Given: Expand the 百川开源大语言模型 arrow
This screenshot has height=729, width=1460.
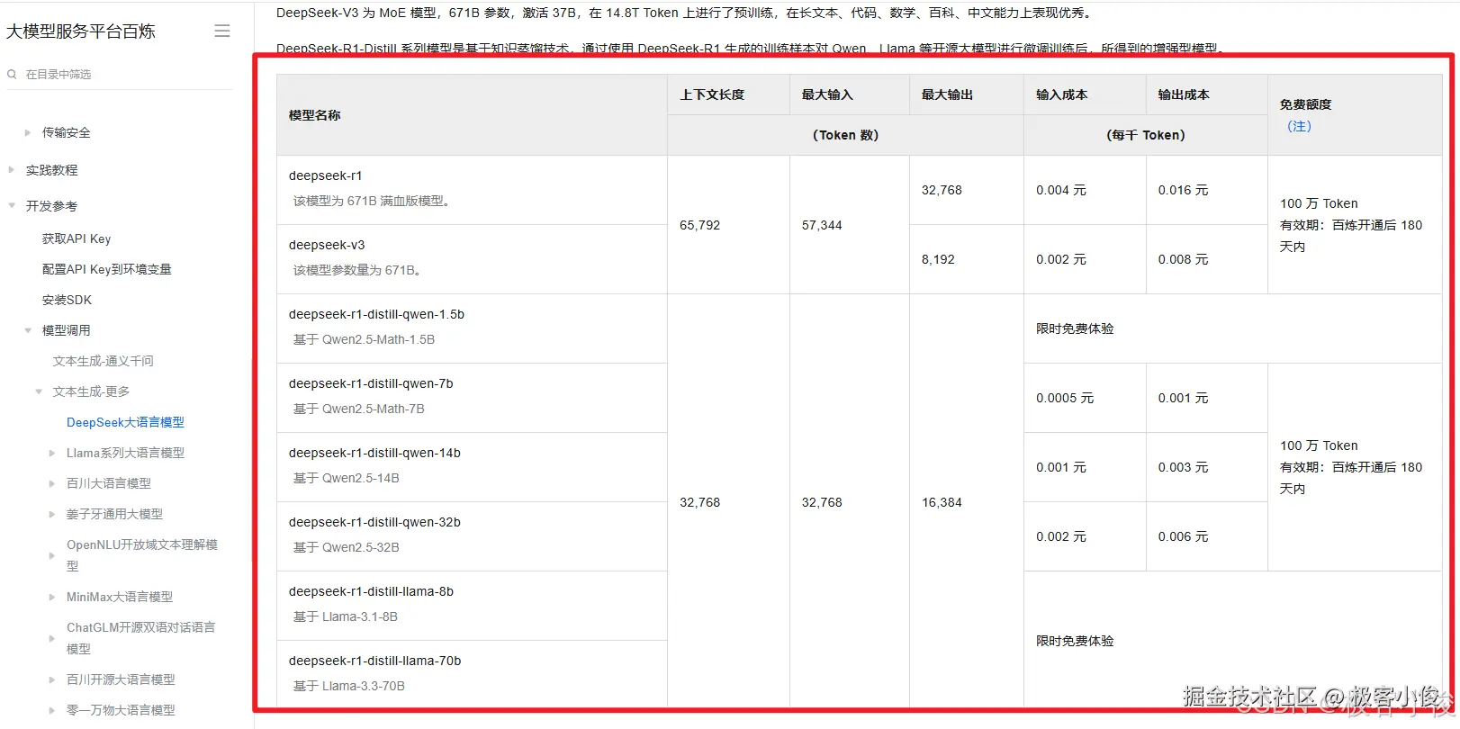Looking at the screenshot, I should [51, 679].
